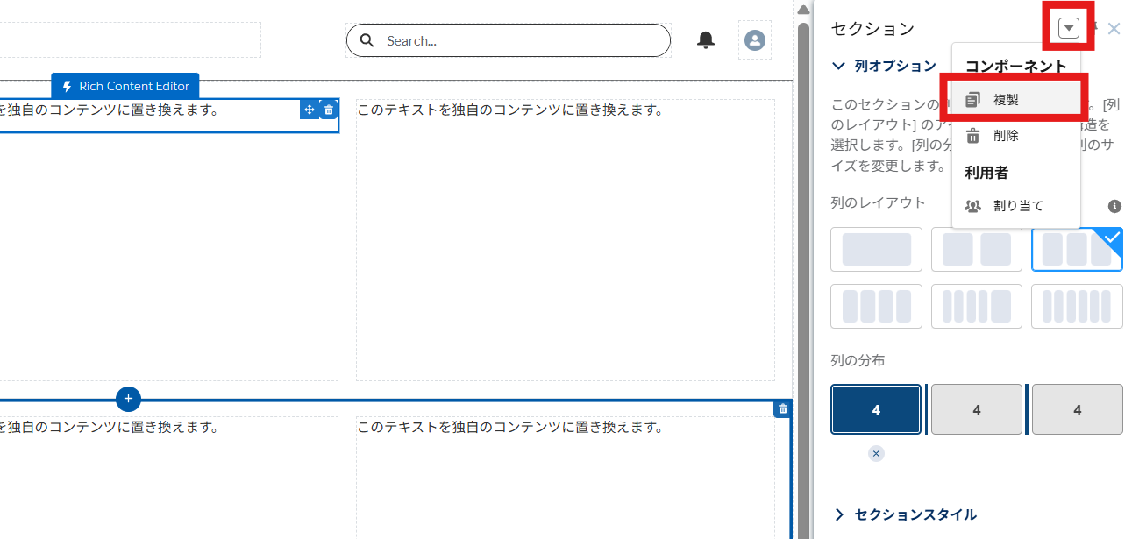Click the info icon beside 列のレイアウト
Screen dimensions: 1132x539
(1114, 206)
